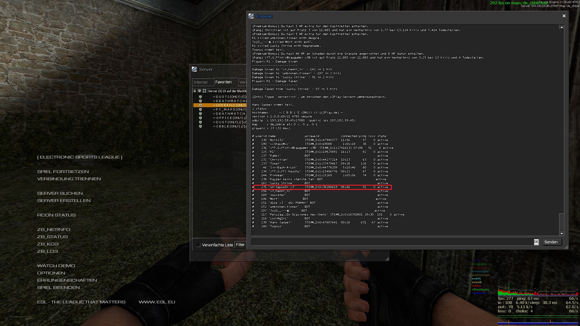580x326 pixels.
Task: Click shield icon beside CBBLE server
Action: pyautogui.click(x=200, y=126)
